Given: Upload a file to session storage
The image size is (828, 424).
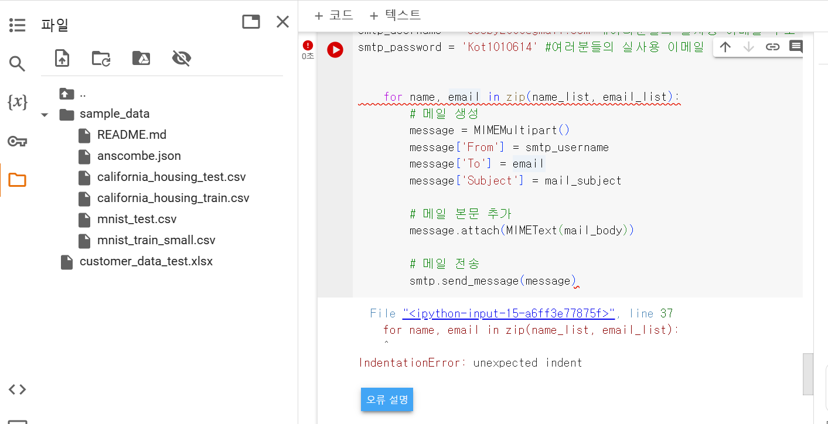Looking at the screenshot, I should point(62,58).
